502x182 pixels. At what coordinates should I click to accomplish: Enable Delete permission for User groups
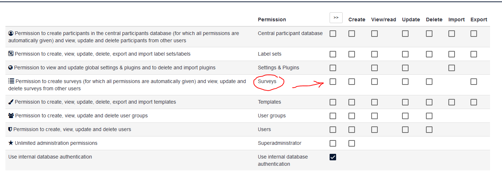click(x=429, y=116)
